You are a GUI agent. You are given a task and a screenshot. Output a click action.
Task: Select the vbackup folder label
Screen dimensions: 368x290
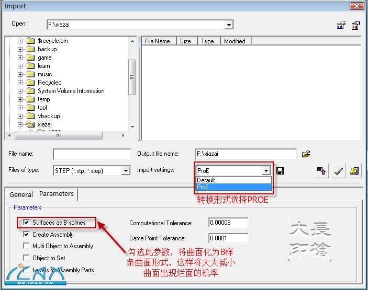click(49, 116)
